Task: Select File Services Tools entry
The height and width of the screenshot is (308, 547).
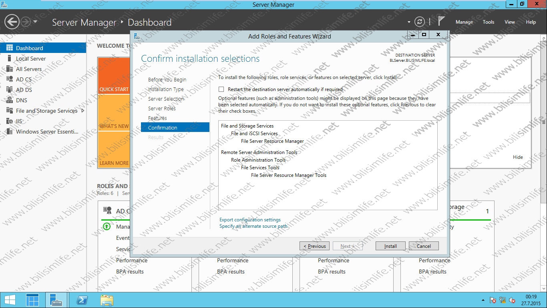Action: pos(260,168)
